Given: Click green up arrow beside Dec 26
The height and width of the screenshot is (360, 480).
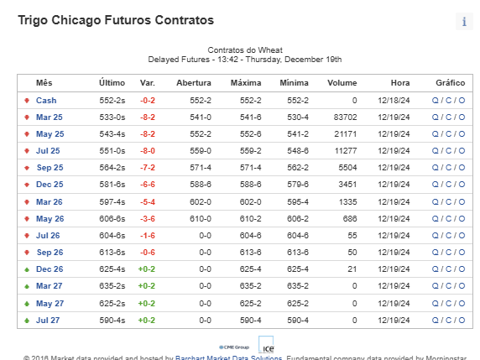Looking at the screenshot, I should point(27,269).
